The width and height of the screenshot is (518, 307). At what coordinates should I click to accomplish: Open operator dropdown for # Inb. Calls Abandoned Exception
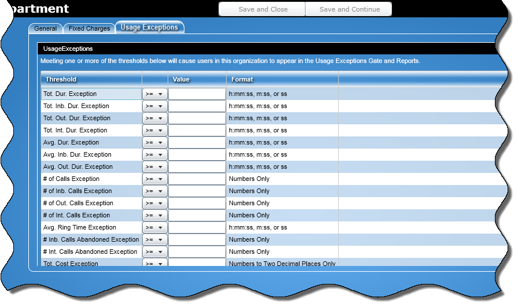(154, 240)
